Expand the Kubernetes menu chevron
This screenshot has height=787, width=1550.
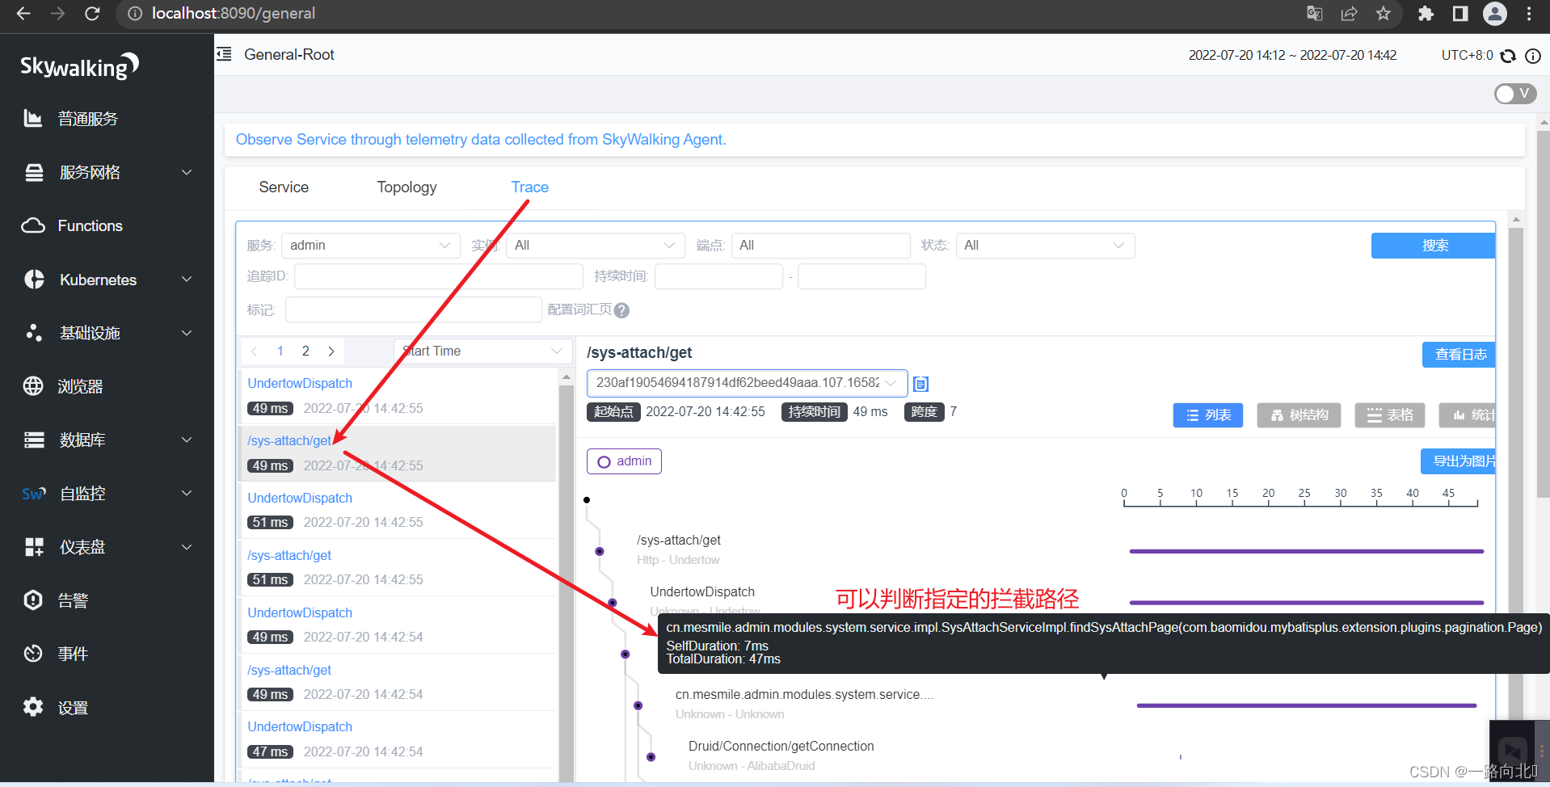(x=187, y=280)
